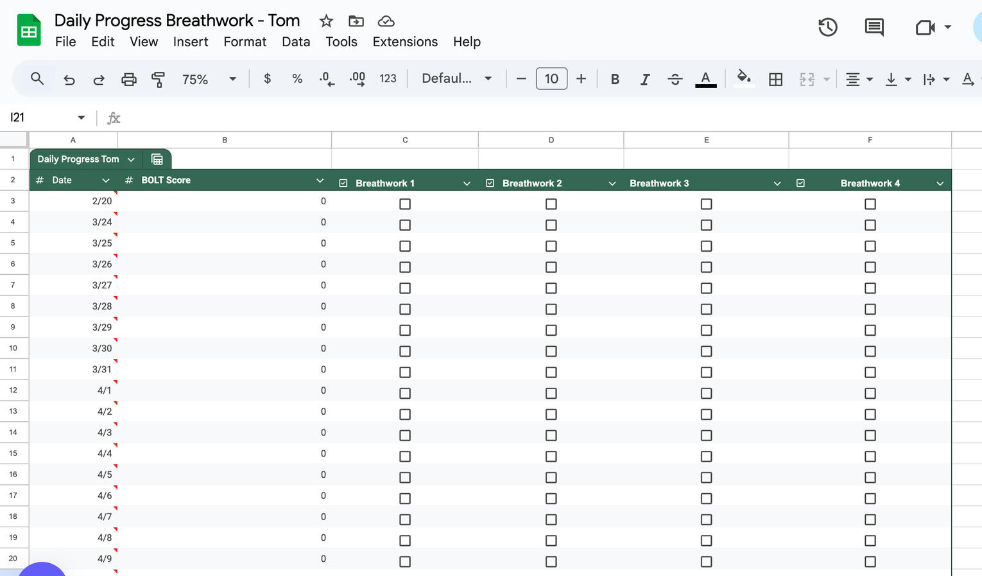View cloud save status icon
This screenshot has width=982, height=576.
386,21
